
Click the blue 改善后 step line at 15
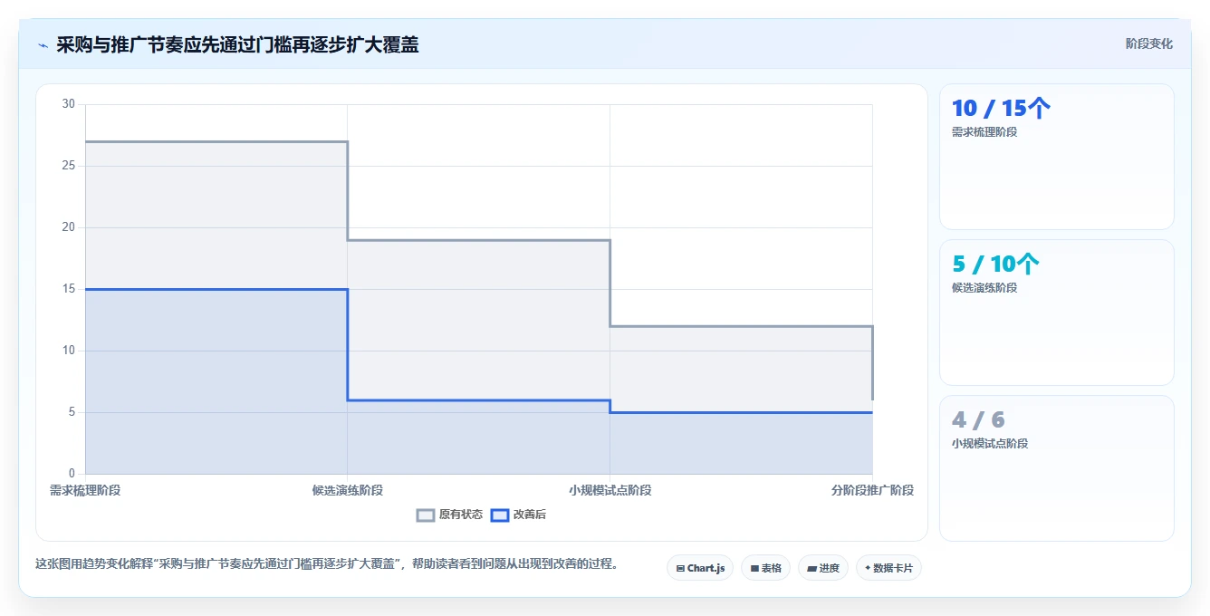[216, 289]
